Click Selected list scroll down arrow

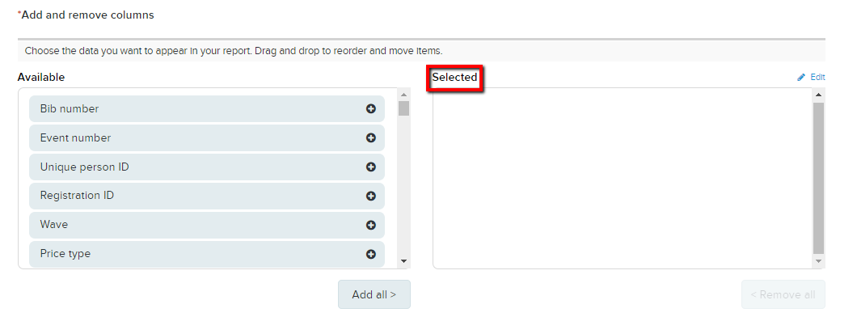pos(818,261)
